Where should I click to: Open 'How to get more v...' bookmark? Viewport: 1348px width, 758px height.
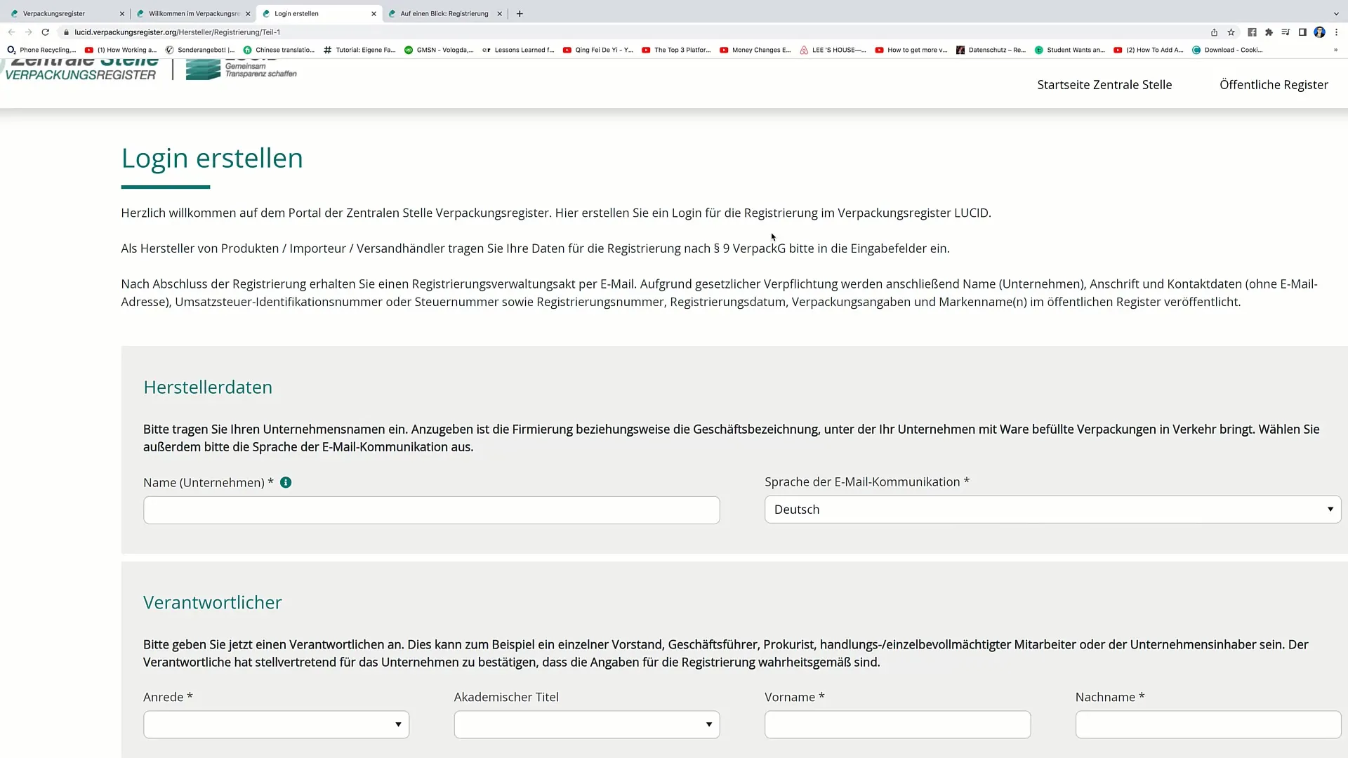click(911, 50)
